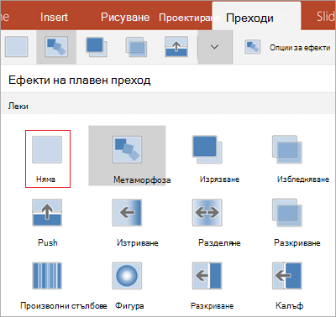Click the Ефекти на плавен преход heading
Image resolution: width=336 pixels, height=317 pixels.
click(x=80, y=81)
